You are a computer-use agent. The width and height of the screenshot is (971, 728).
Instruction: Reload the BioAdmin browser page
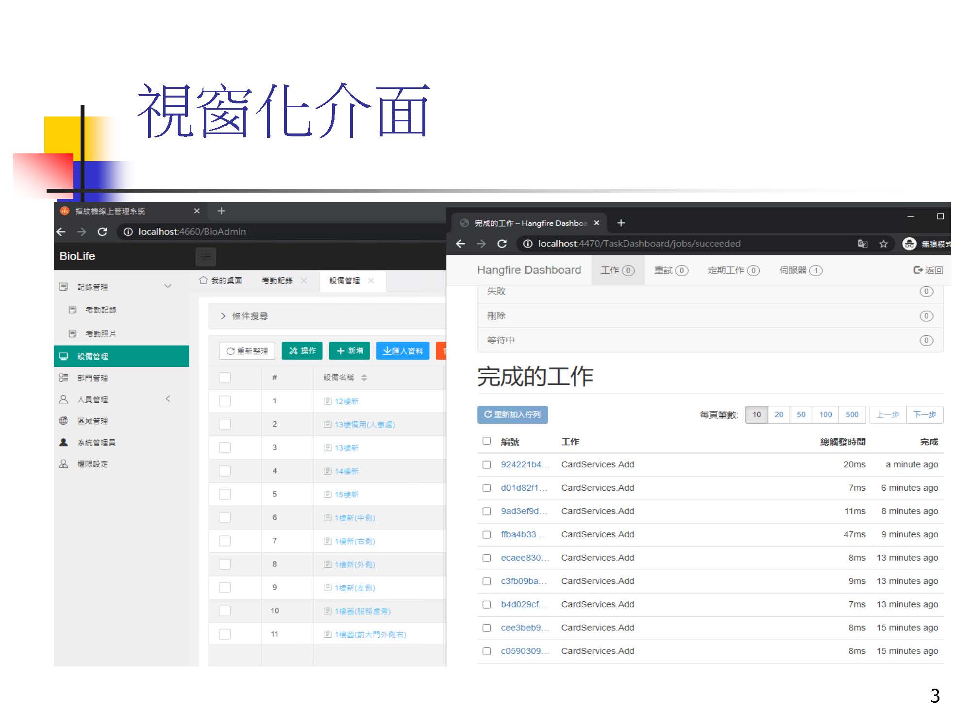pos(102,232)
